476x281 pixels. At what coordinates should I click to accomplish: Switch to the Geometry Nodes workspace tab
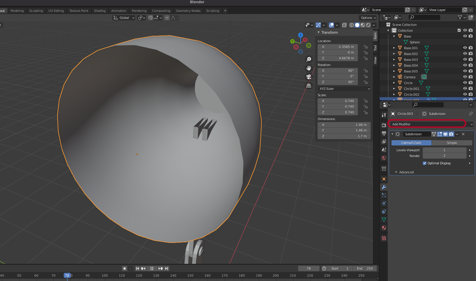pyautogui.click(x=188, y=11)
